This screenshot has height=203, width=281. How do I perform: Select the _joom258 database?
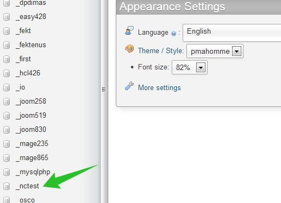coord(31,101)
